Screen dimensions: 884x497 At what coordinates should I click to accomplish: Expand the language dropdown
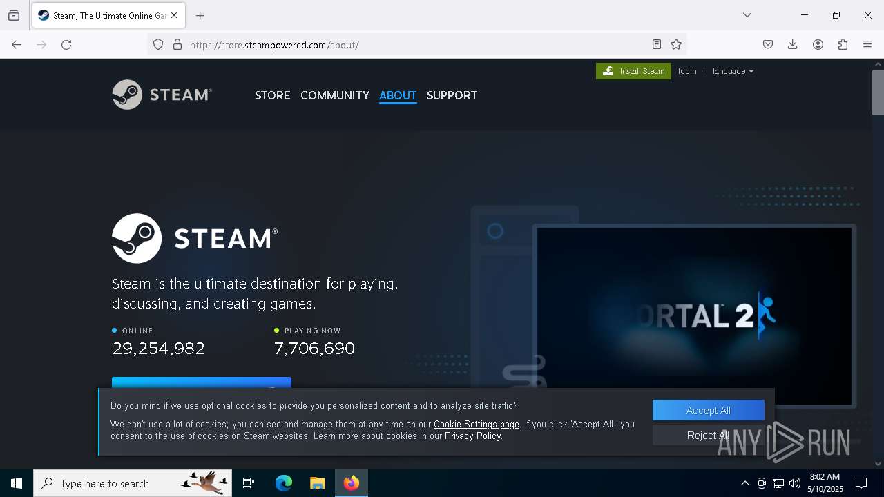[733, 71]
